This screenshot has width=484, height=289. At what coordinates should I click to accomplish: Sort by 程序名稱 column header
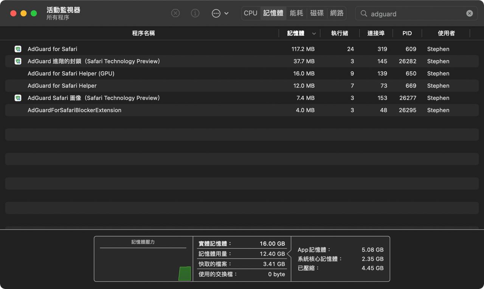(x=143, y=33)
